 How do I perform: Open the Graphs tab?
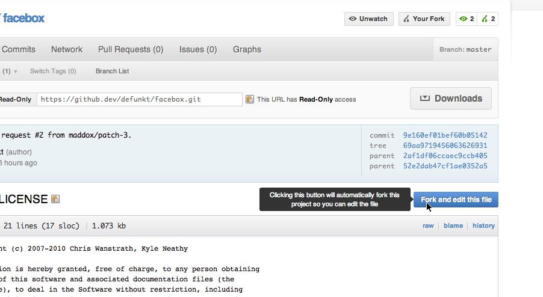[247, 49]
